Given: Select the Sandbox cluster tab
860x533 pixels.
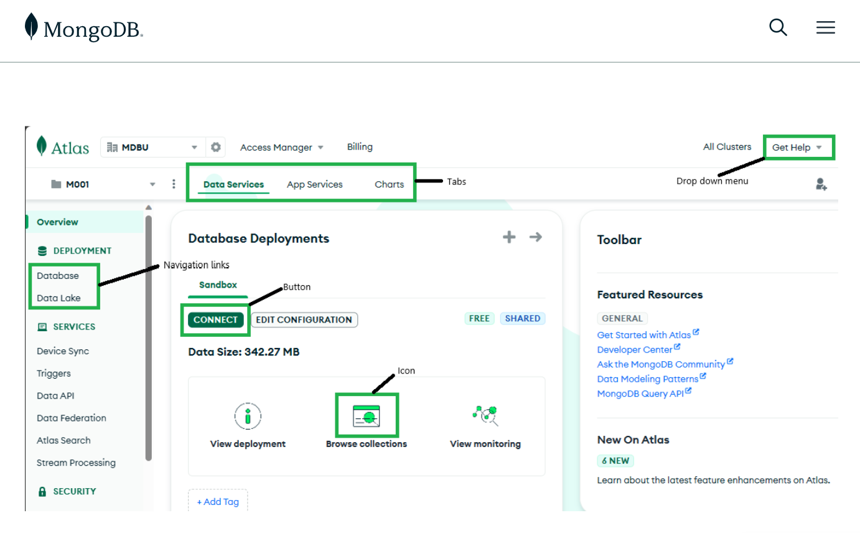Looking at the screenshot, I should [218, 285].
